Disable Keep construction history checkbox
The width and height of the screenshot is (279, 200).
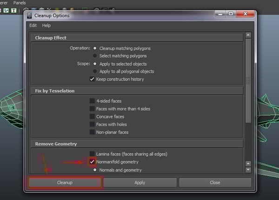point(93,79)
